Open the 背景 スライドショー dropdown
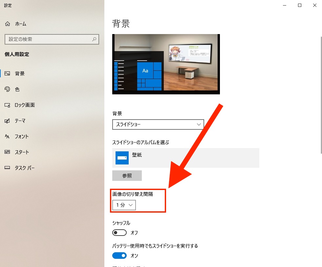This screenshot has width=322, height=267. click(x=158, y=124)
